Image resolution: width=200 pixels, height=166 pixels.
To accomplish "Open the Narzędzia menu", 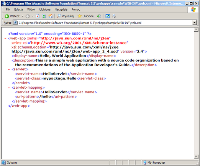I will [x=61, y=10].
